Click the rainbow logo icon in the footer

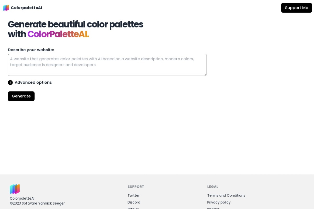point(15,189)
